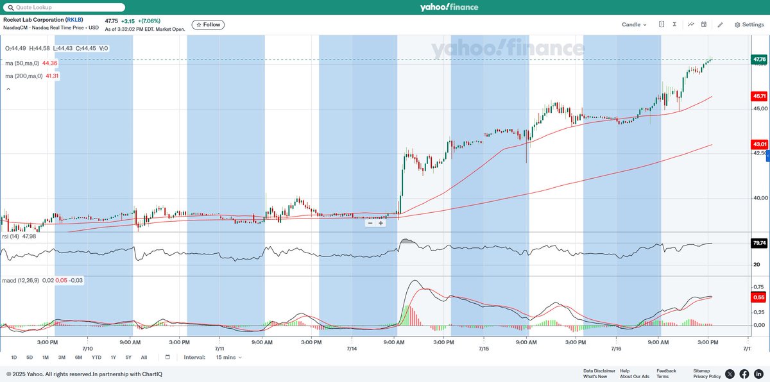Select the 1Y range
Image resolution: width=770 pixels, height=382 pixels.
pyautogui.click(x=114, y=357)
